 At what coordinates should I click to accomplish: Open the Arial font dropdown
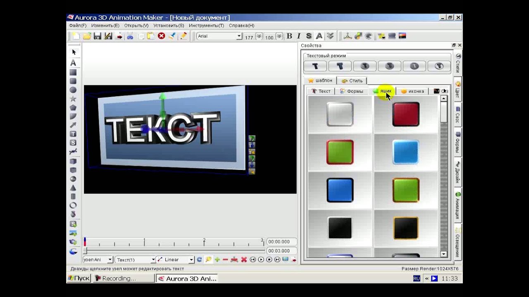coord(239,36)
